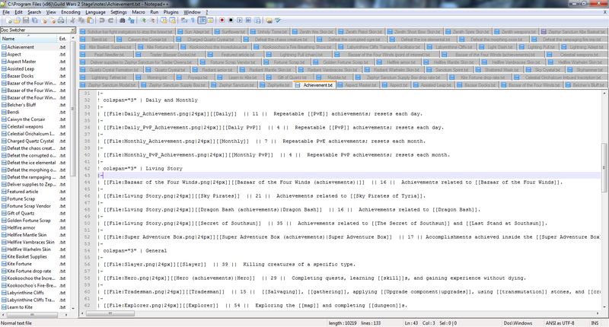Image resolution: width=609 pixels, height=327 pixels.
Task: Click the ABC spell check icon
Action: (x=278, y=21)
